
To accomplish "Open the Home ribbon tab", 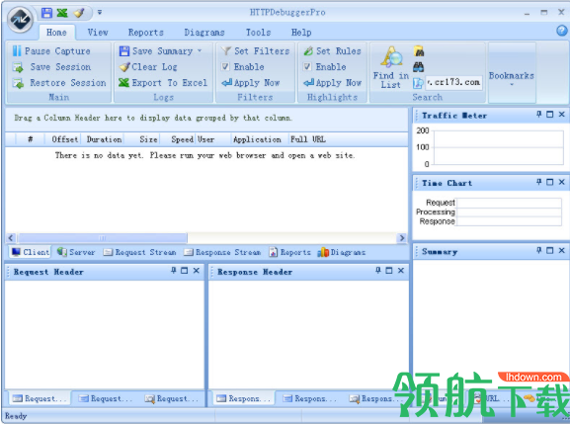I will [56, 33].
